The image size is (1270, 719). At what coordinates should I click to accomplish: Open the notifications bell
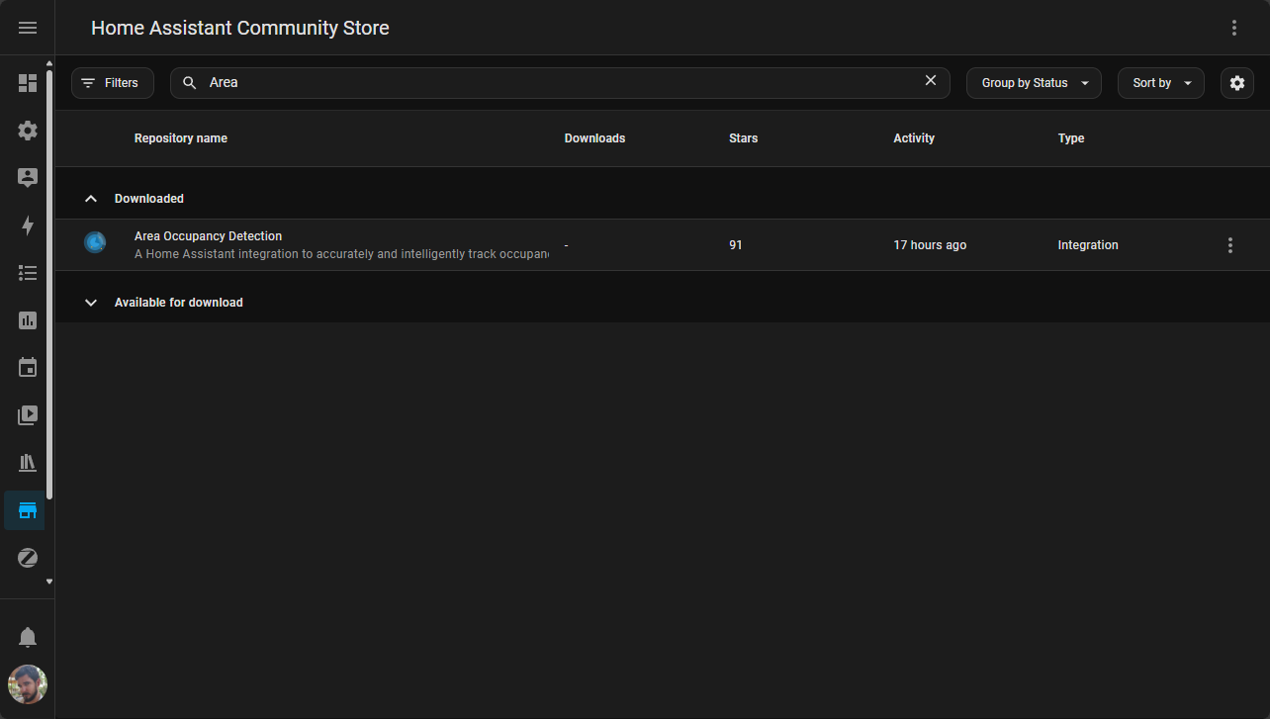[28, 637]
